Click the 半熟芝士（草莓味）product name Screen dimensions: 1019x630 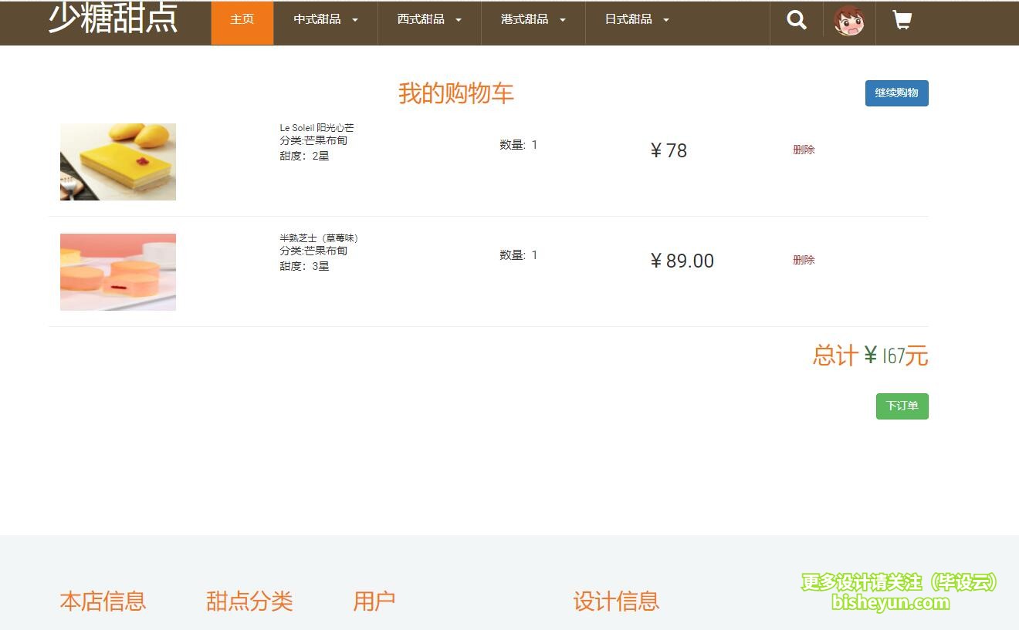click(319, 238)
